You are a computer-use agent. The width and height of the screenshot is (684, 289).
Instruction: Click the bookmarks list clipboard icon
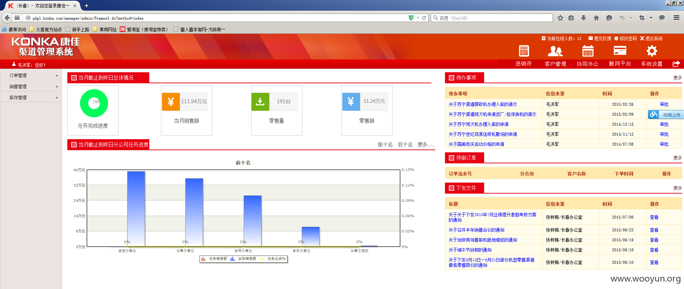[x=571, y=18]
